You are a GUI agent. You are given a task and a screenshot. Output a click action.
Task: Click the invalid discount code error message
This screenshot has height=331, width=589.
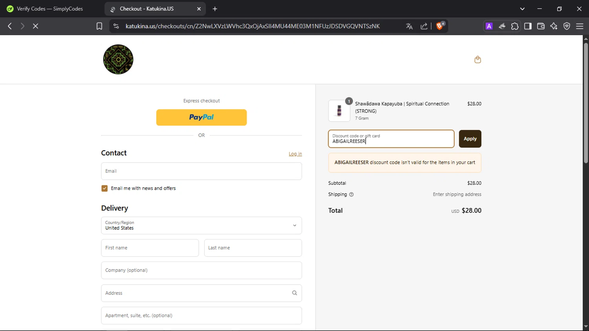(x=405, y=163)
